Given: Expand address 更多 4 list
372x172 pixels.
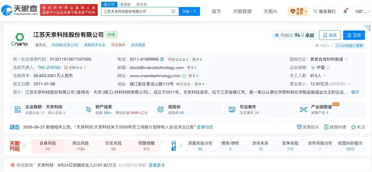Looking at the screenshot, I should pos(199,84).
